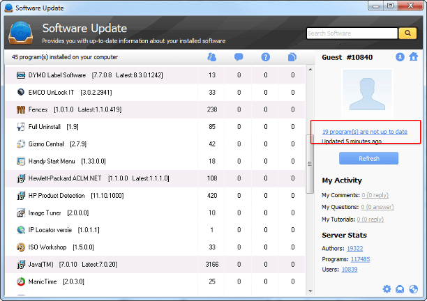Click the Hewlett-Packard ACLM.NET icon
This screenshot has width=427, height=301.
21,178
